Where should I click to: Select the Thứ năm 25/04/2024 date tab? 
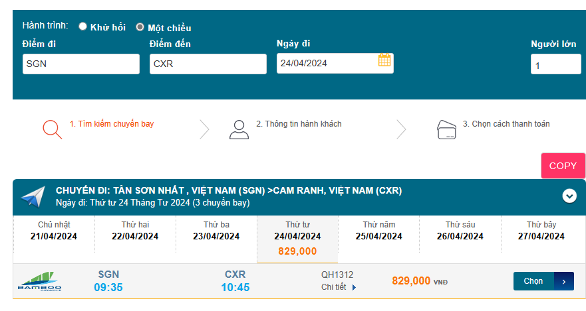(379, 231)
